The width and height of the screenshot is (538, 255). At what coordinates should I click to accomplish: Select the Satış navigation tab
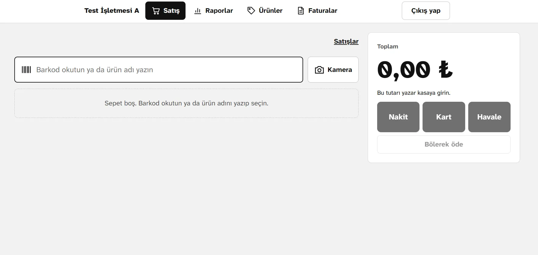tap(165, 11)
